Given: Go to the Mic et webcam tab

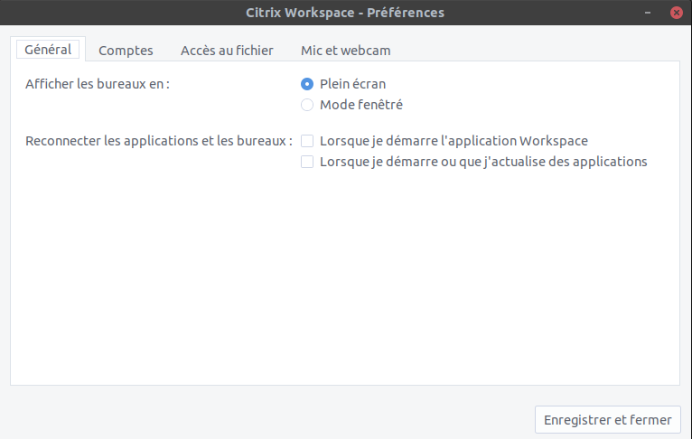Looking at the screenshot, I should [x=345, y=51].
